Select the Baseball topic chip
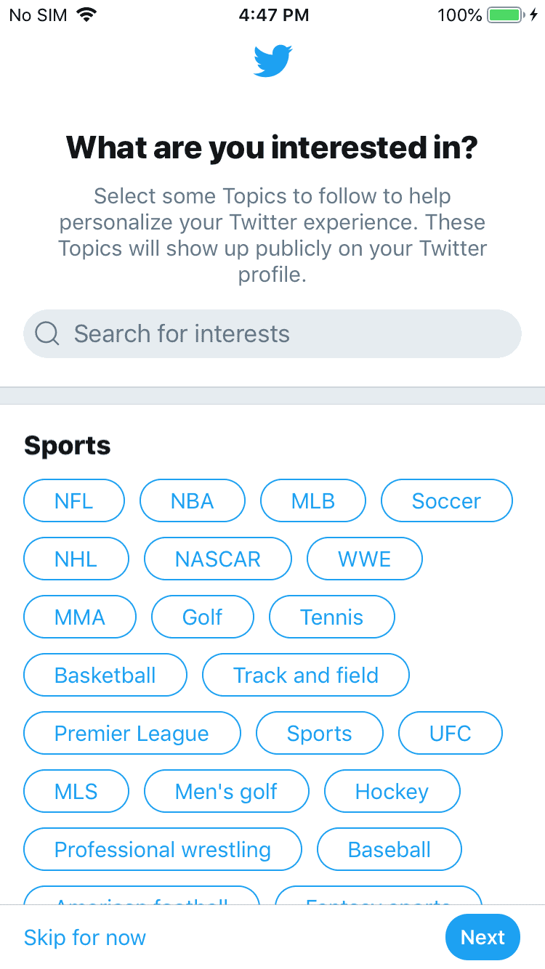The width and height of the screenshot is (545, 969). tap(389, 849)
